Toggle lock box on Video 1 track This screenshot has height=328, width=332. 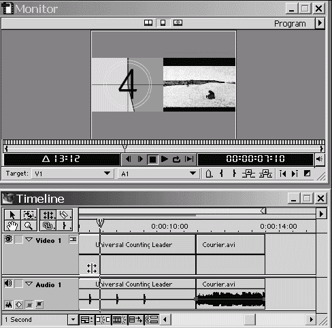click(x=18, y=240)
